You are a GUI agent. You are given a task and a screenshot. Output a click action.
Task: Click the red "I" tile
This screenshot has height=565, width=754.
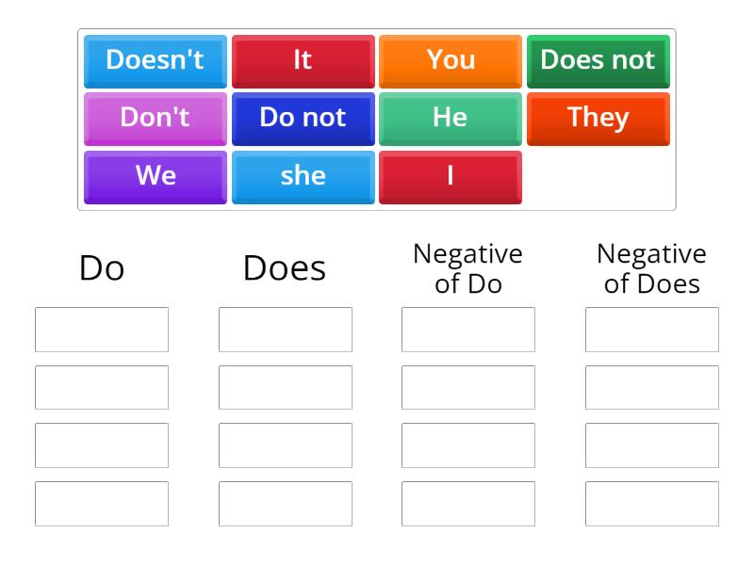451,176
